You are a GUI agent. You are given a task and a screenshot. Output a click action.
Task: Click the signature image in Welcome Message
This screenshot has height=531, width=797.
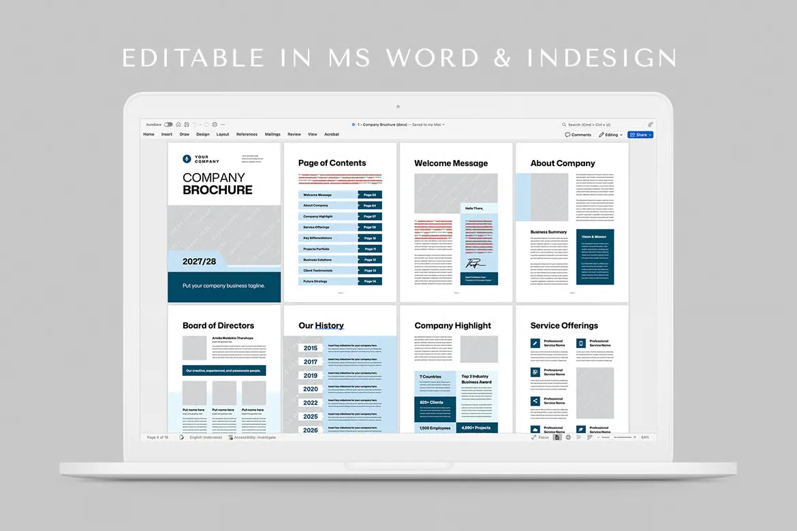click(475, 263)
